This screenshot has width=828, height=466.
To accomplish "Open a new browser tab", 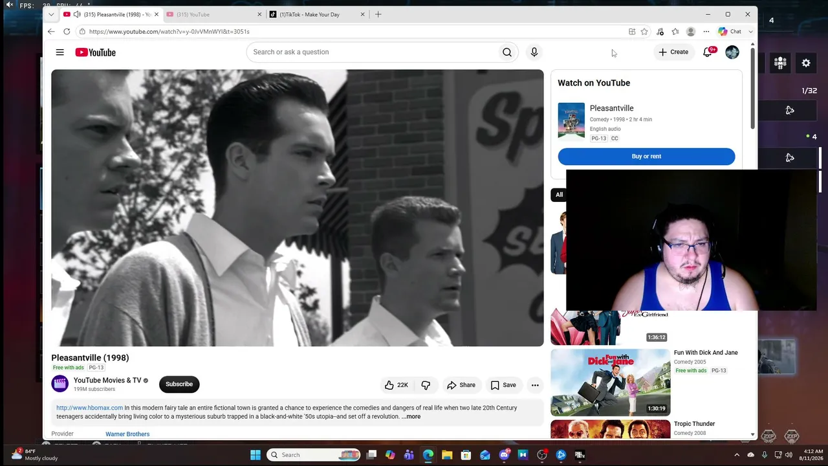I will pyautogui.click(x=378, y=14).
